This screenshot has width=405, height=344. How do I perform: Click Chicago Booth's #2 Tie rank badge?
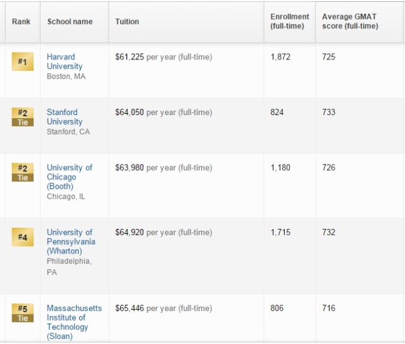[x=22, y=173]
